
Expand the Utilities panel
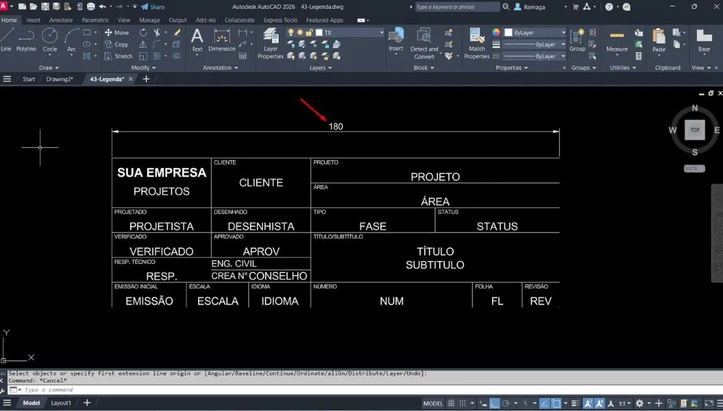(x=623, y=67)
